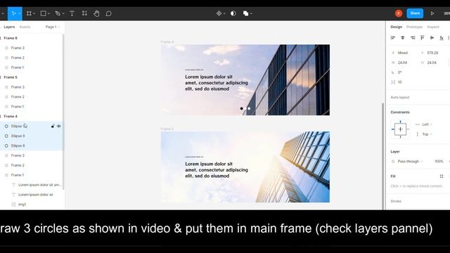Click the Align vertical centers icon
This screenshot has width=450, height=253.
point(432,37)
